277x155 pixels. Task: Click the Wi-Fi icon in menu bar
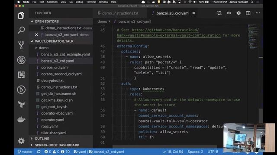tap(190, 2)
